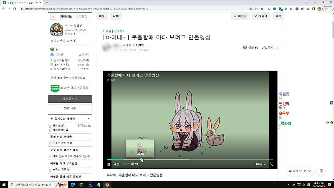This screenshot has width=334, height=188.
Task: Click the address bar URL
Action: pyautogui.click(x=86, y=9)
